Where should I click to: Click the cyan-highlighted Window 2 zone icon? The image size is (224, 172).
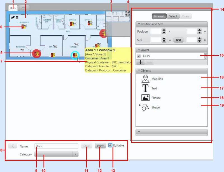click(x=75, y=55)
